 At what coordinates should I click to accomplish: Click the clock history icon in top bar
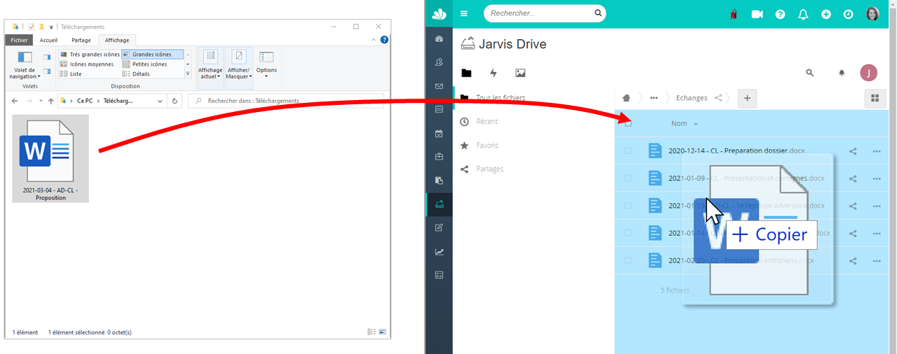pos(849,14)
